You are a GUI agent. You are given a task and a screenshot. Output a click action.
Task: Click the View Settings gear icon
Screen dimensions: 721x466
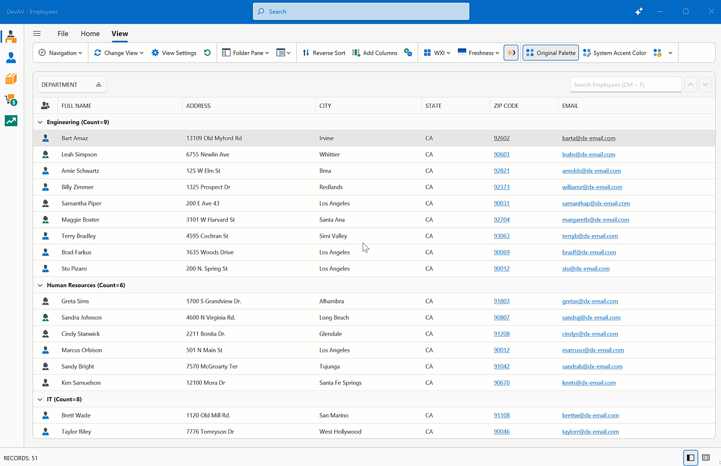pos(155,53)
